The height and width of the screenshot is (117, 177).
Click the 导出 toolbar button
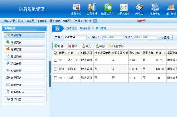point(100,46)
